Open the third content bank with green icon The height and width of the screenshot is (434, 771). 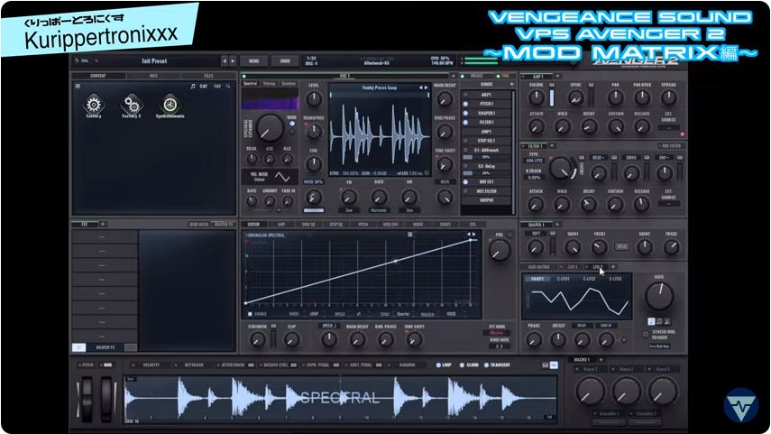[170, 105]
